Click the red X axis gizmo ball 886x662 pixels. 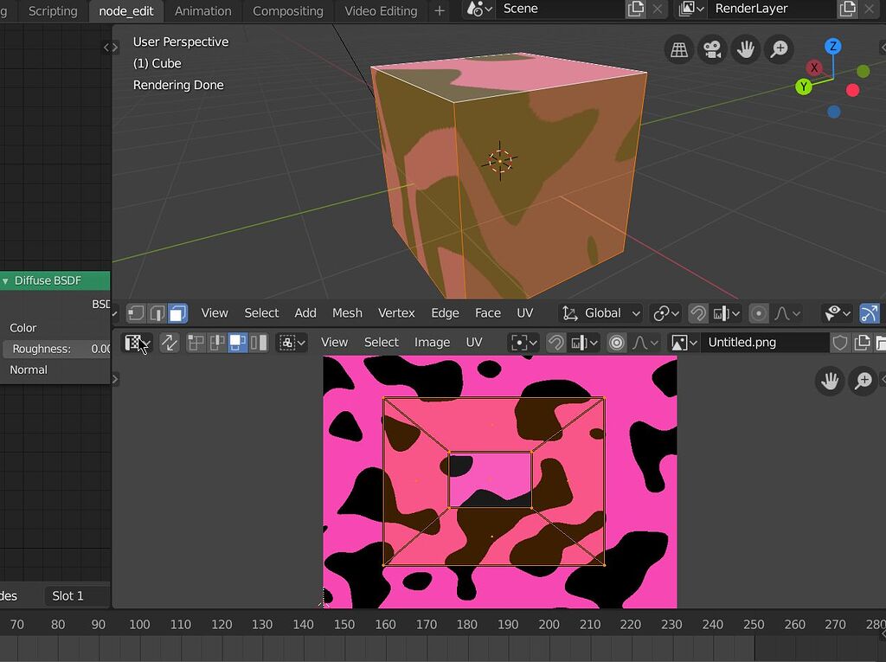click(813, 67)
